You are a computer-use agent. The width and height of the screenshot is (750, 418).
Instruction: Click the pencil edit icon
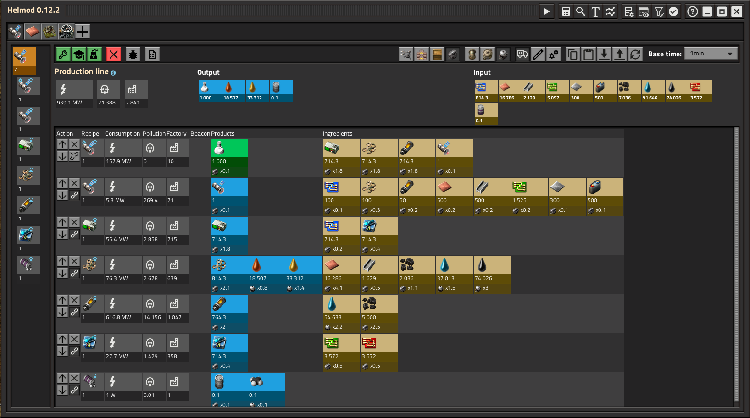[538, 55]
